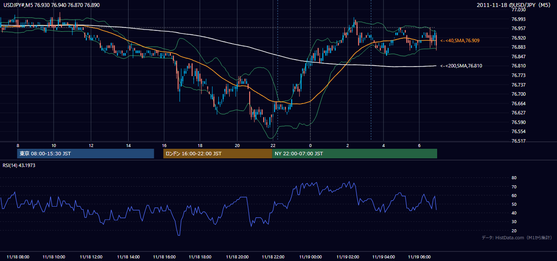The image size is (557, 261).
Task: Select the NY 22:00-07:00 JST session bar
Action: click(x=354, y=154)
